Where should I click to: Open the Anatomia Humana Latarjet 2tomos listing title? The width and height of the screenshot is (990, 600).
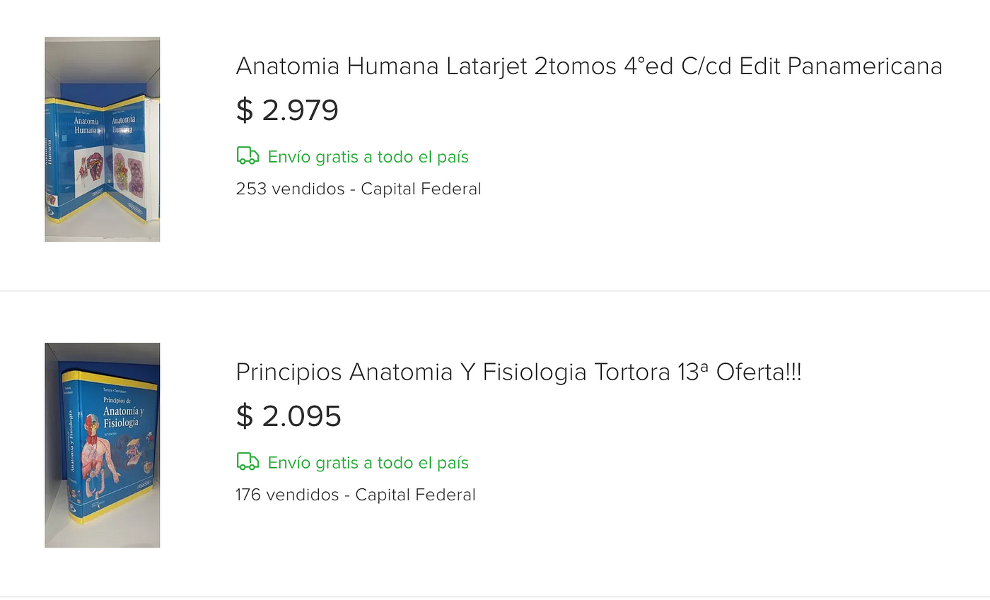[x=589, y=66]
